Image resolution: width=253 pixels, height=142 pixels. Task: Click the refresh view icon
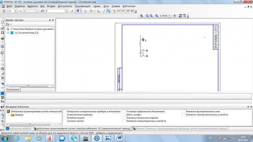(x=184, y=15)
